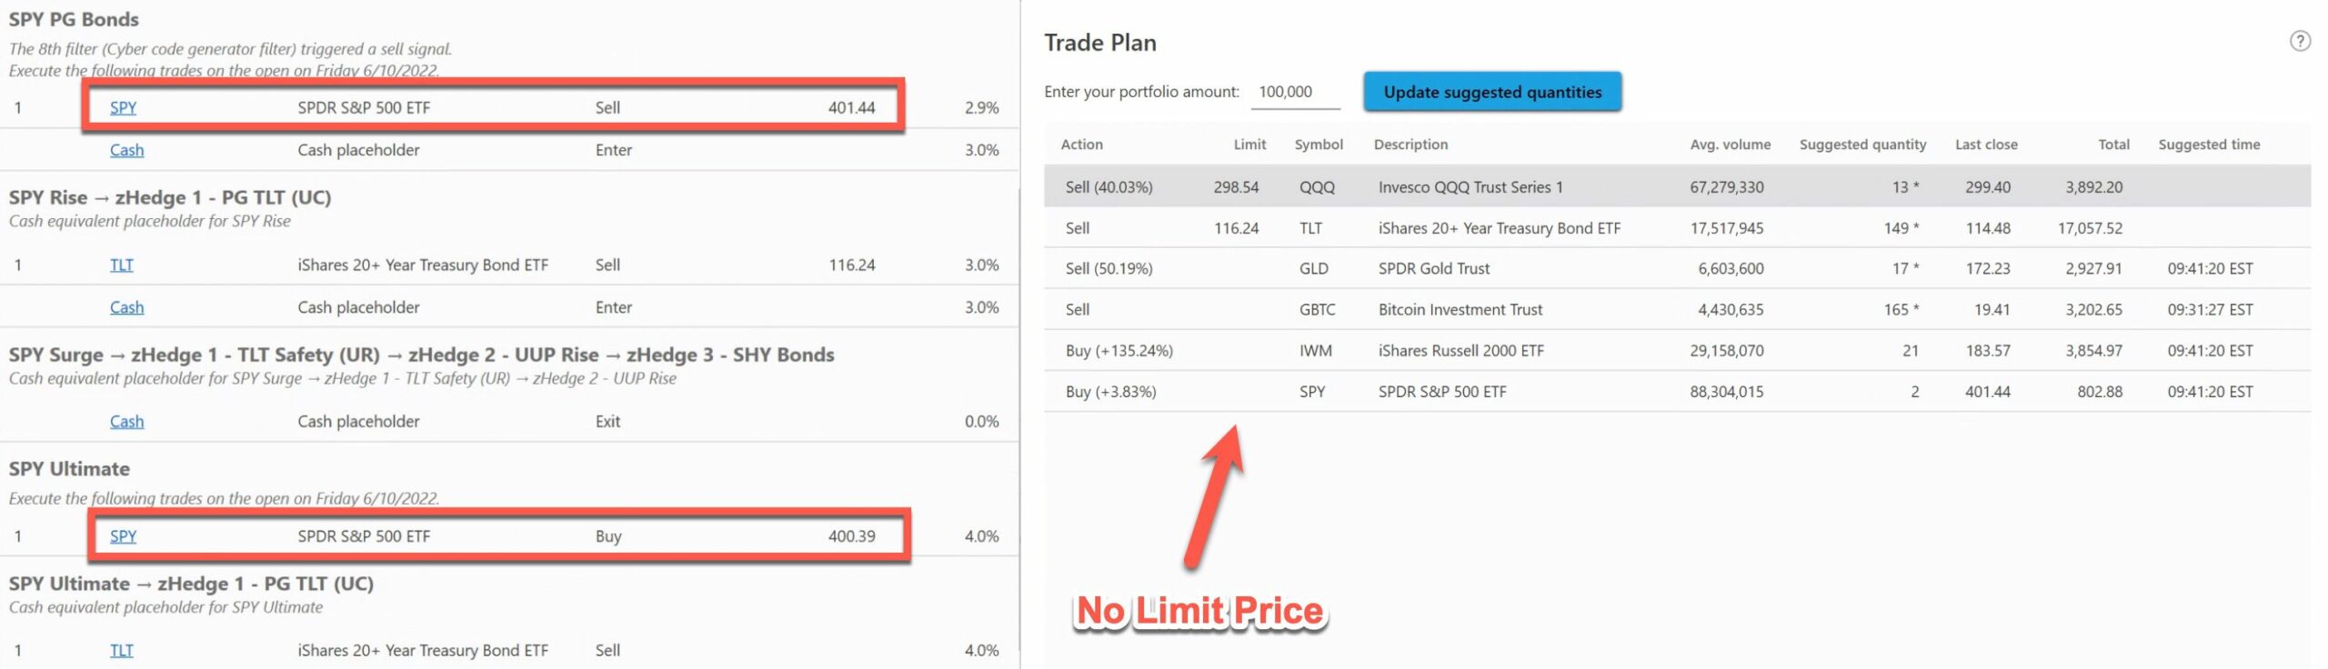Click the help question mark icon

(x=2299, y=41)
